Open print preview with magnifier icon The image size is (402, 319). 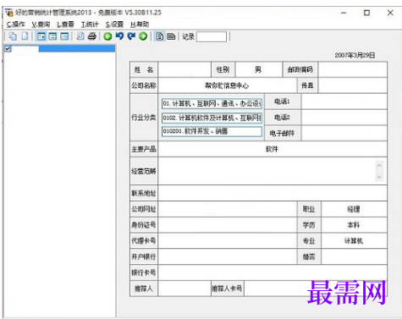80,36
